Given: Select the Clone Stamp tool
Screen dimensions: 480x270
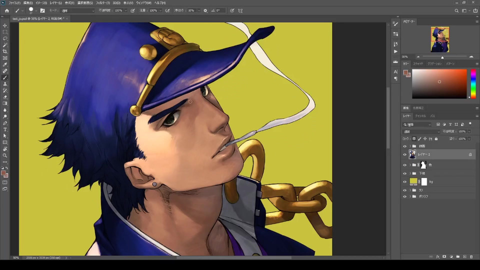Looking at the screenshot, I should [5, 84].
